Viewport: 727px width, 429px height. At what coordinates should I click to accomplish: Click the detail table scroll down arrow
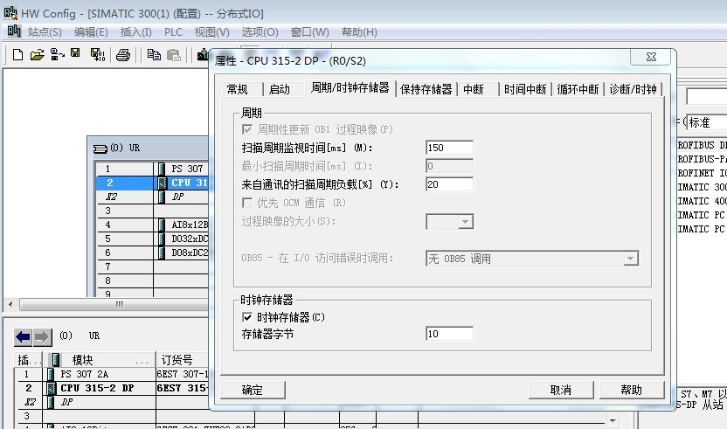click(613, 420)
